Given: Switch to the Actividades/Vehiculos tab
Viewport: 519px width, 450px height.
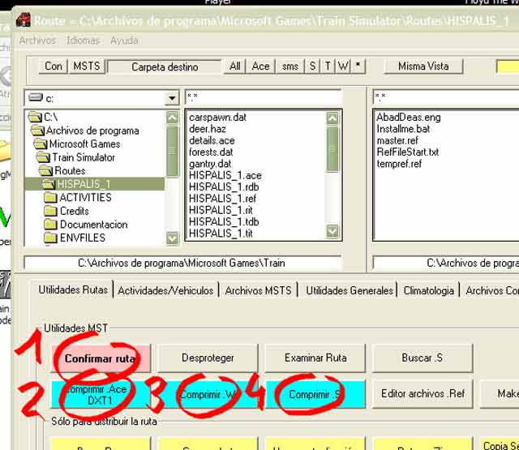Looking at the screenshot, I should tap(165, 290).
